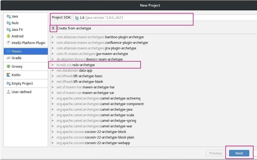Select Empty Project in the sidebar
This screenshot has height=160, width=257.
click(x=26, y=83)
